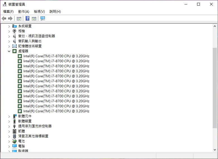Expand the 系統裝置 node
Screen dimensions: 218x159
(9, 26)
